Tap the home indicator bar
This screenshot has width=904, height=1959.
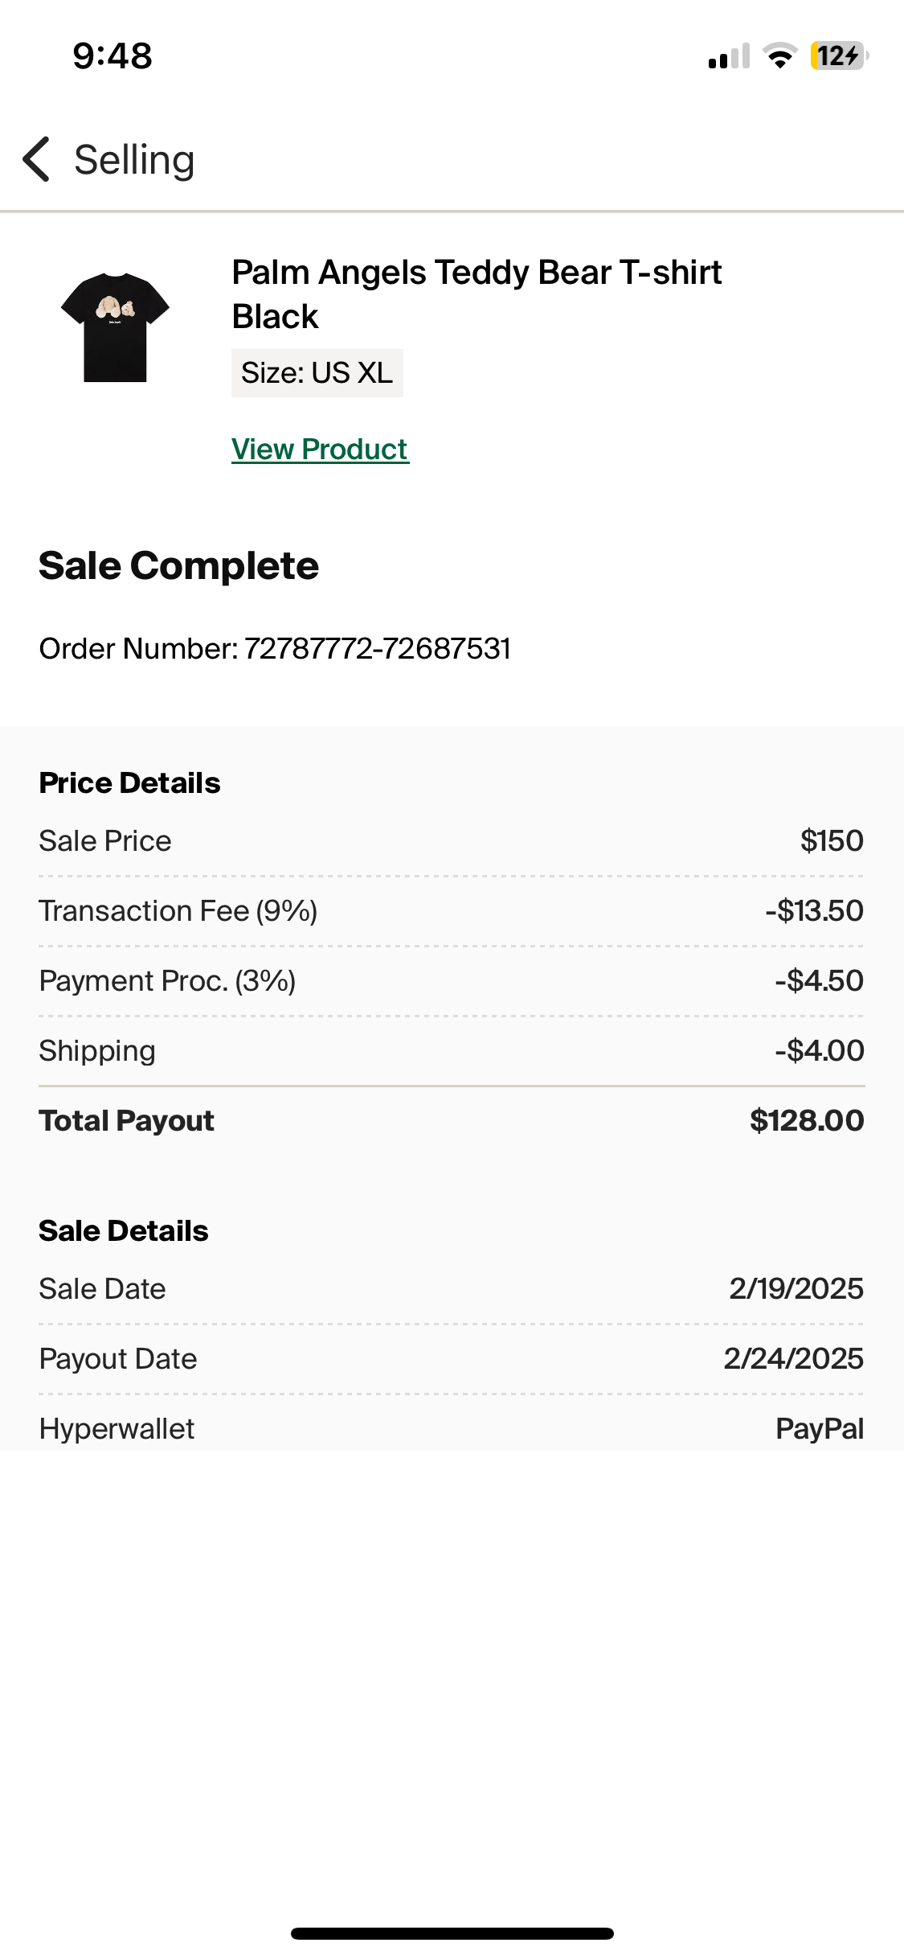pos(452,1933)
